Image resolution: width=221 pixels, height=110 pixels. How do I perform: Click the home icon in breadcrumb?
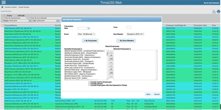pyautogui.click(x=2, y=7)
